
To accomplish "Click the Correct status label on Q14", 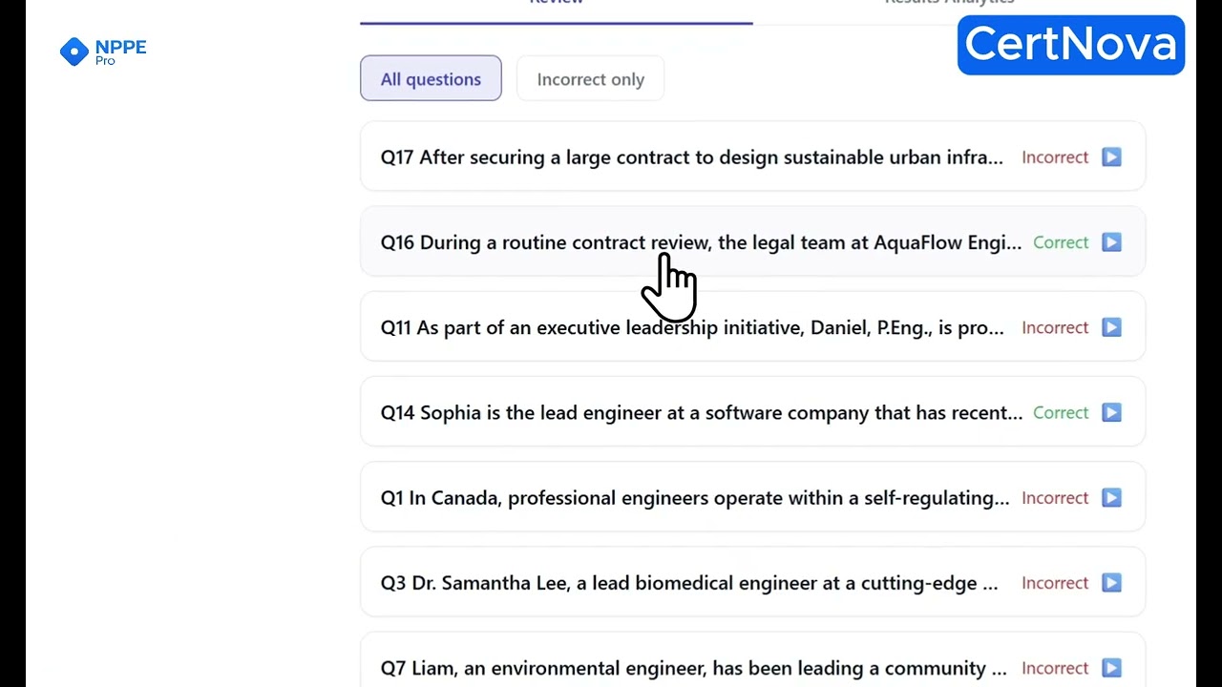I will 1061,412.
